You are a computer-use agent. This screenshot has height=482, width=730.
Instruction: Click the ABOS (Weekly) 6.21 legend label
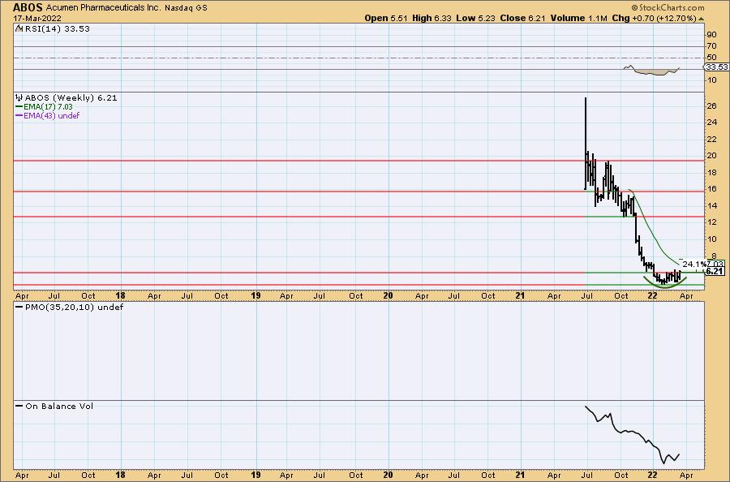[71, 98]
